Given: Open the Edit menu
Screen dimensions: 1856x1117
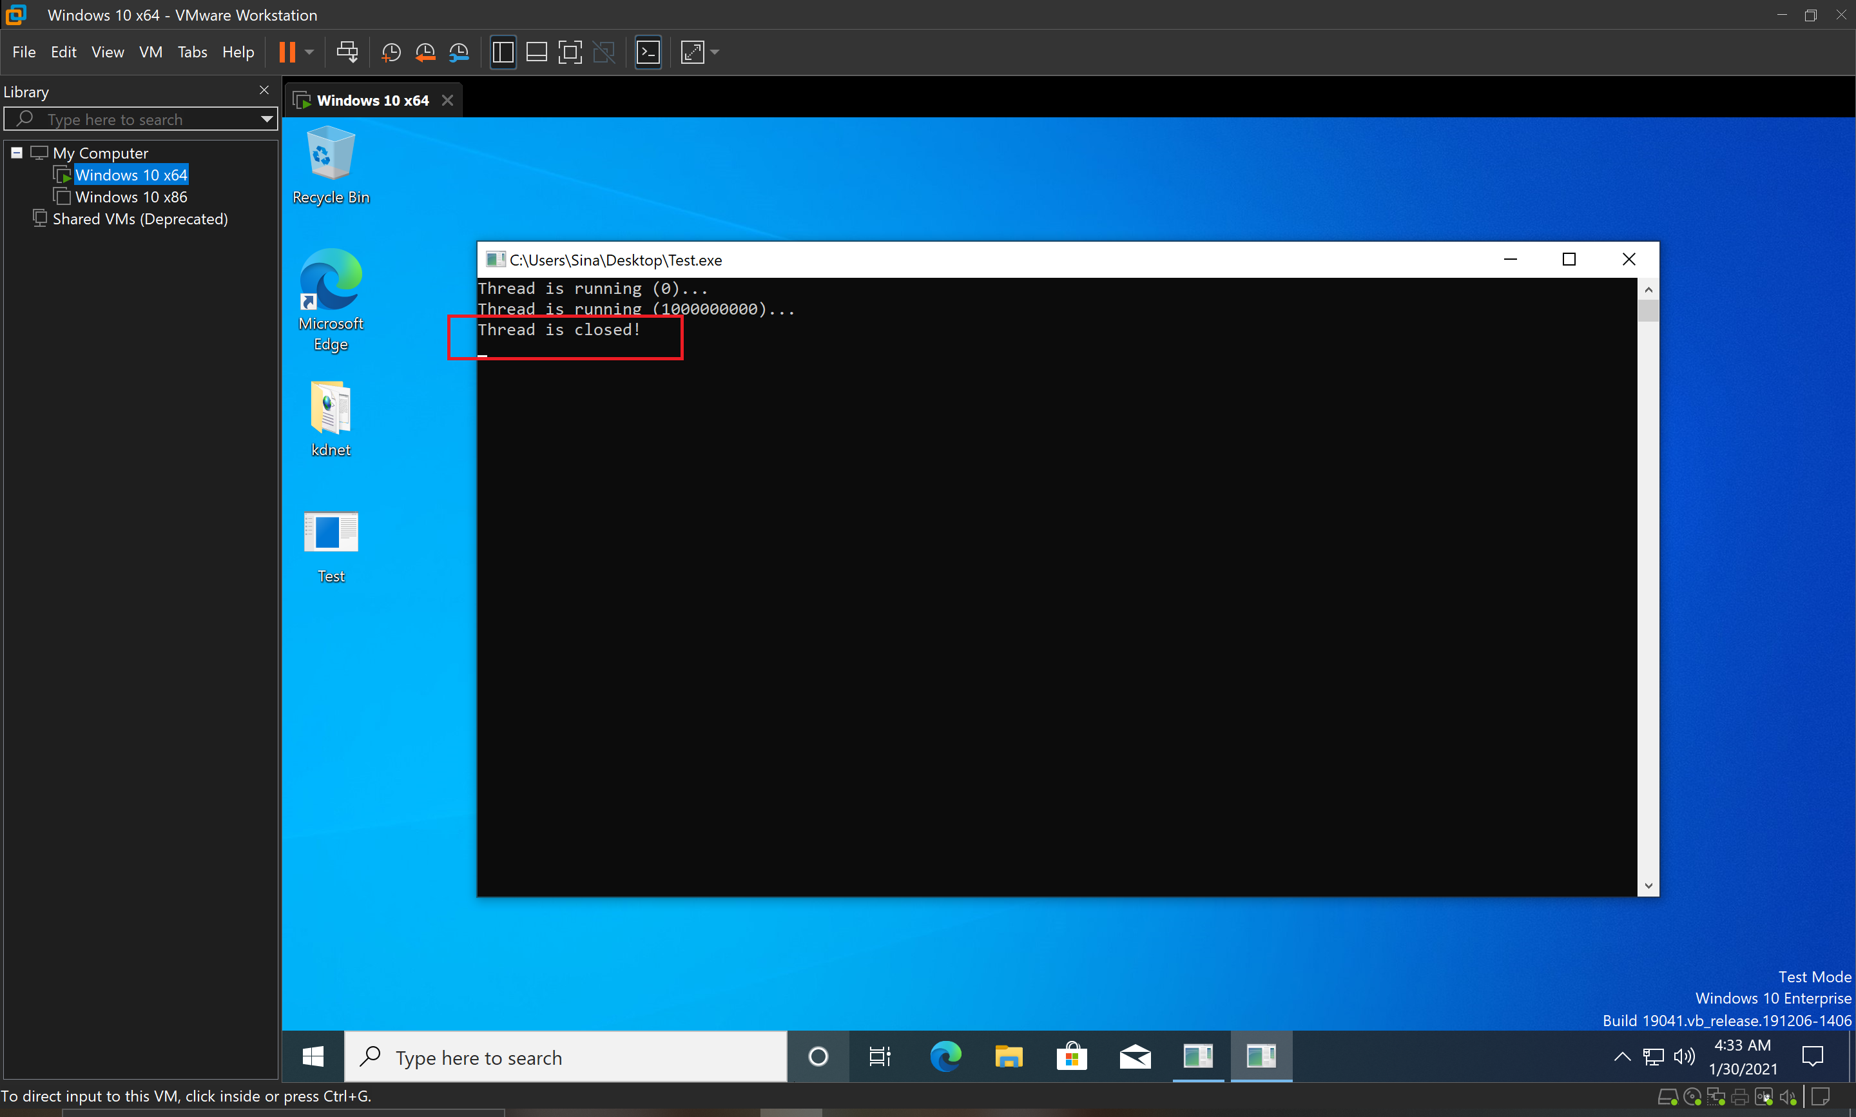Looking at the screenshot, I should point(64,52).
